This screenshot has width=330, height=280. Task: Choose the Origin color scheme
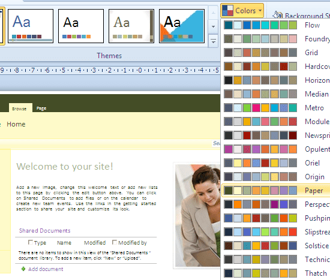click(276, 177)
